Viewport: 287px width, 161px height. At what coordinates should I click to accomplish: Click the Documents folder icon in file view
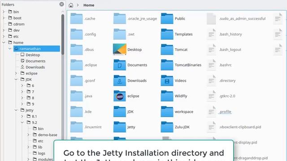(x=120, y=65)
